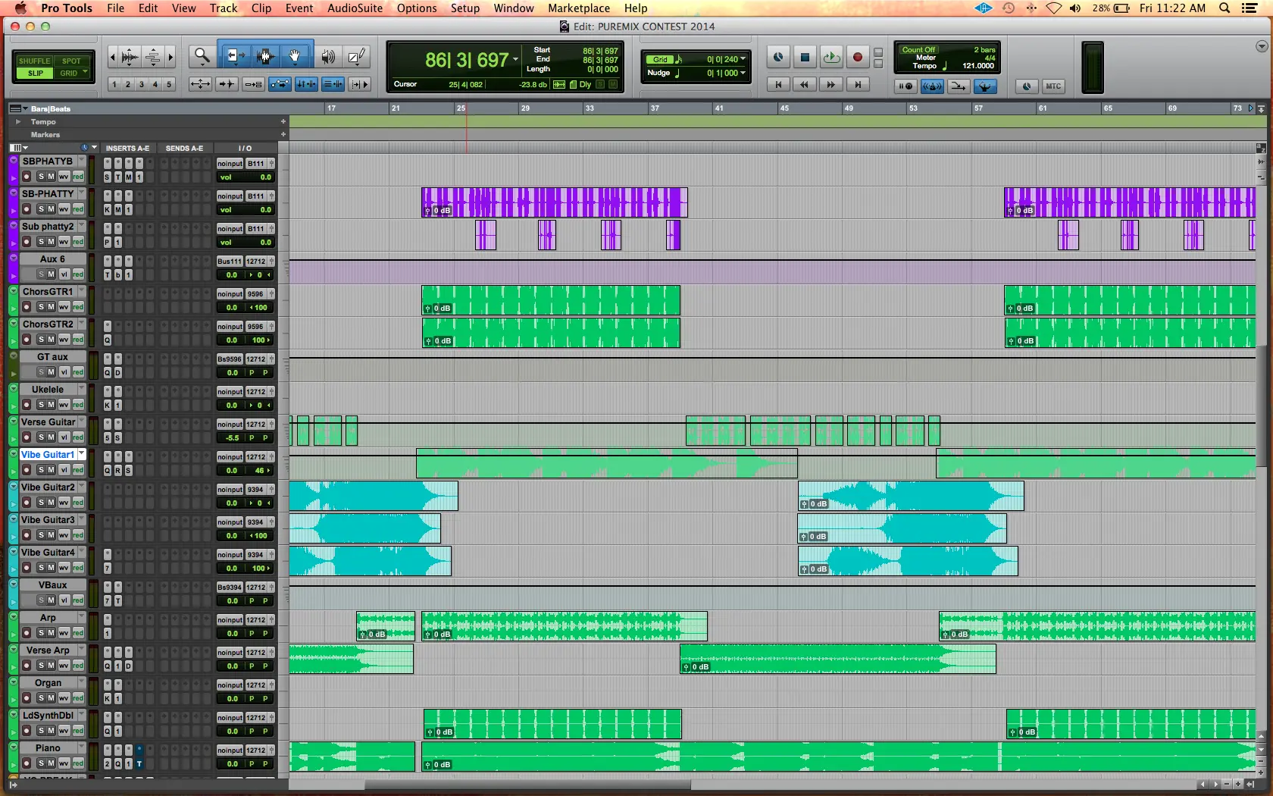The height and width of the screenshot is (796, 1273).
Task: Open the edit window toolbar menu arrow
Action: tap(1262, 46)
